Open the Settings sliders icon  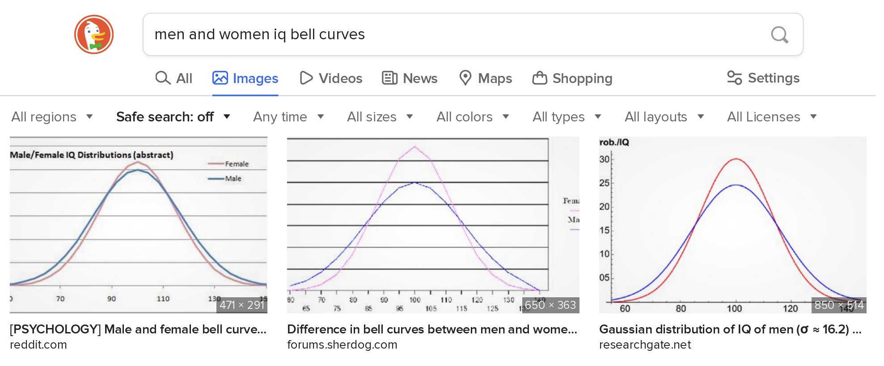[734, 78]
